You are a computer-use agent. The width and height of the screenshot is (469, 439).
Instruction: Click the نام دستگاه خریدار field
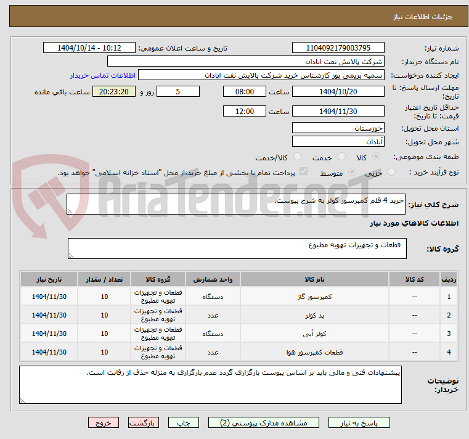tap(245, 61)
